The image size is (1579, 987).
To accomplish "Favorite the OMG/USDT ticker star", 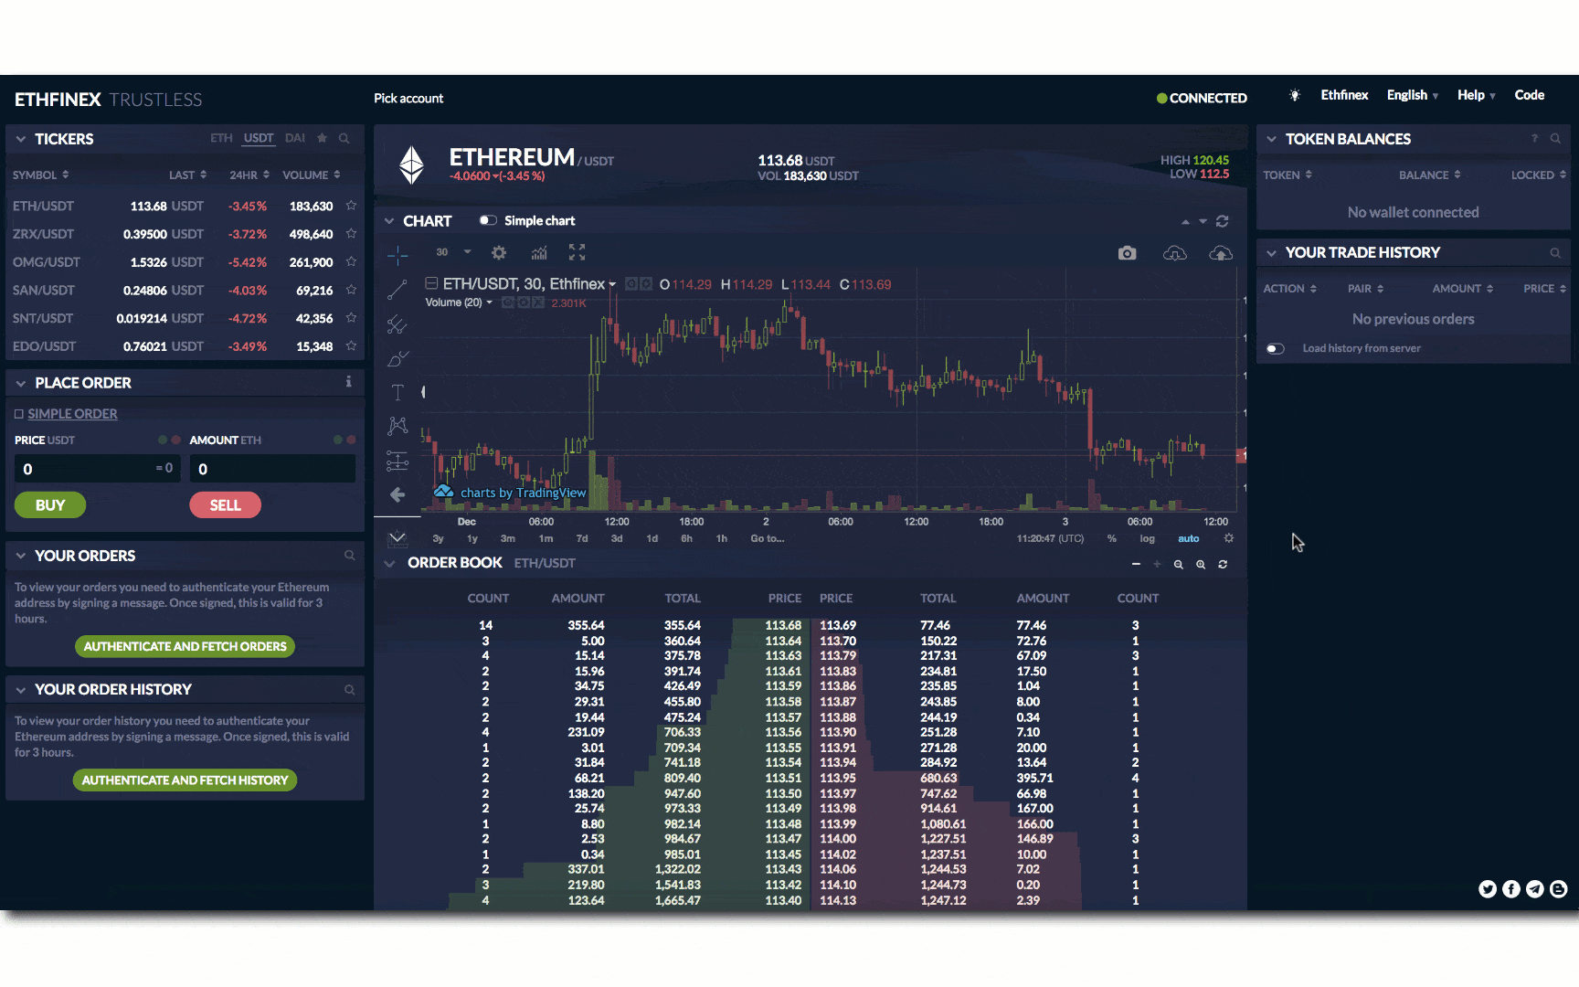I will (x=351, y=261).
